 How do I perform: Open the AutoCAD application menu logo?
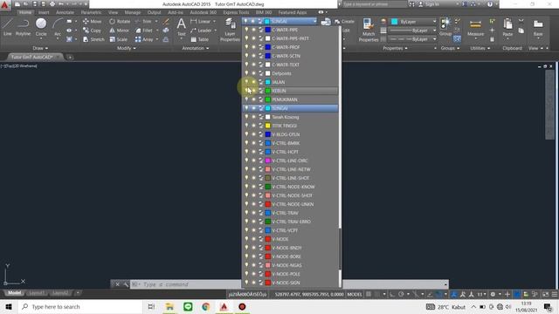tap(5, 4)
